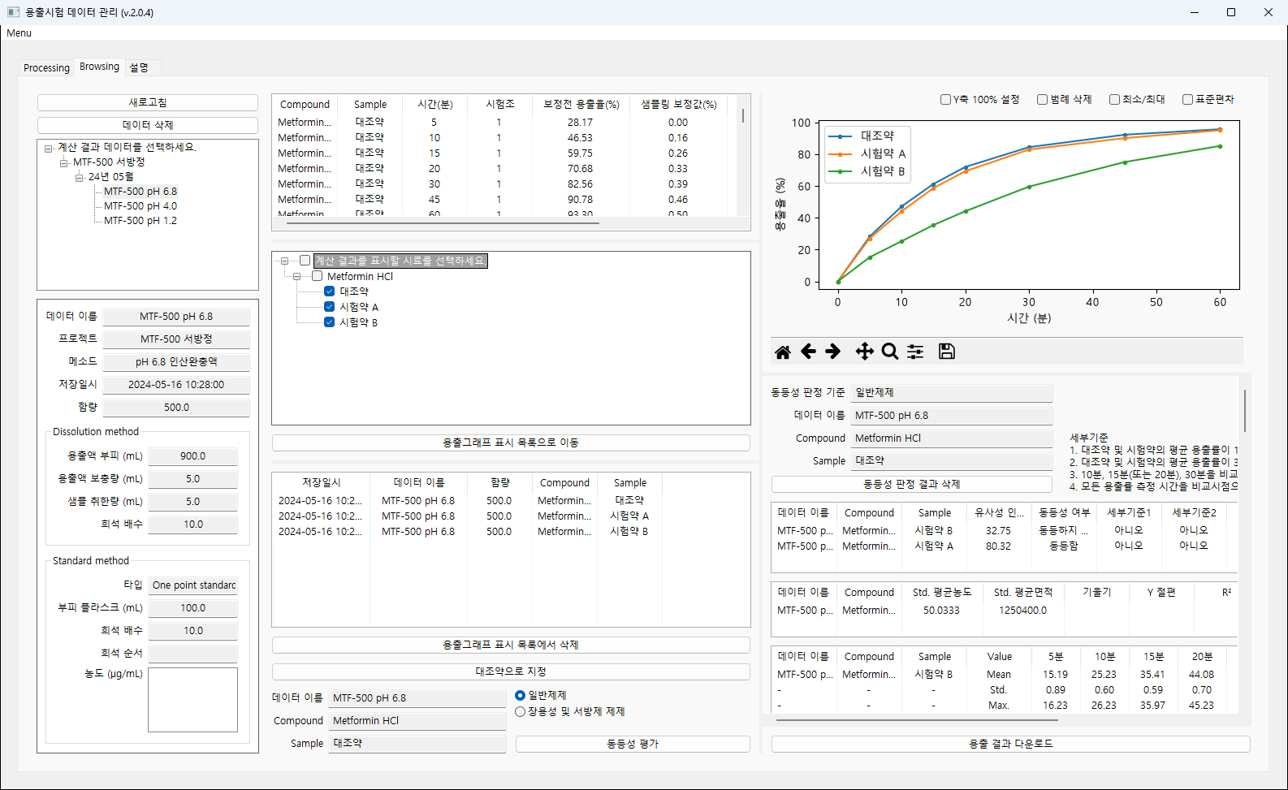Enable the Y축 100% 설정 checkbox
The image size is (1288, 790).
click(945, 99)
